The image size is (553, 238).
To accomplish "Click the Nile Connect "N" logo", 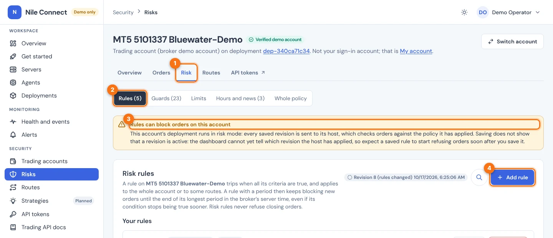I will coord(15,12).
